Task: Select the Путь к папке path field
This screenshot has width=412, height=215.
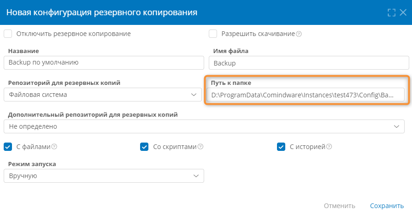Action: click(x=306, y=95)
